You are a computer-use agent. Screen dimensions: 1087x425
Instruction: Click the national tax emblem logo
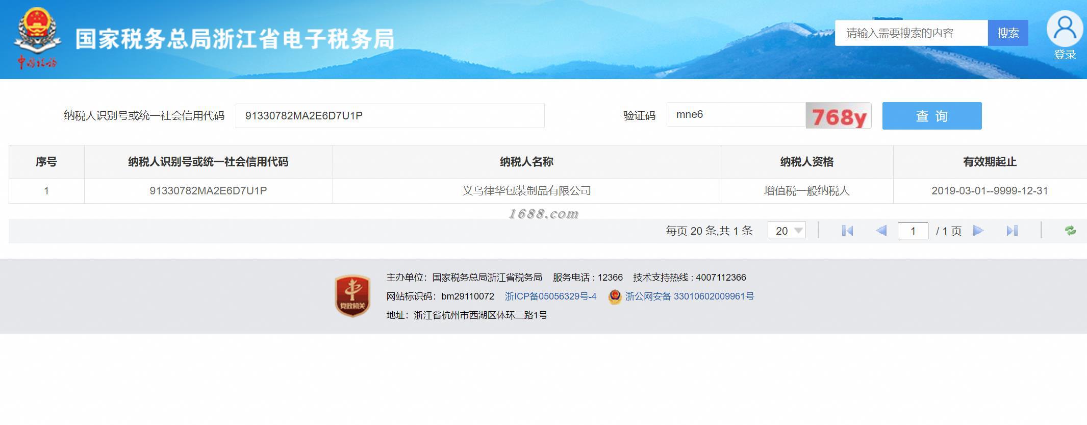(x=37, y=38)
